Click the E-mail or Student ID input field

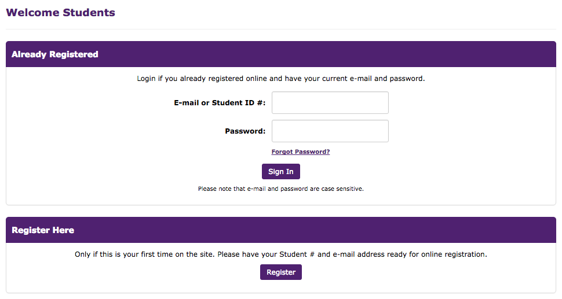pos(330,103)
